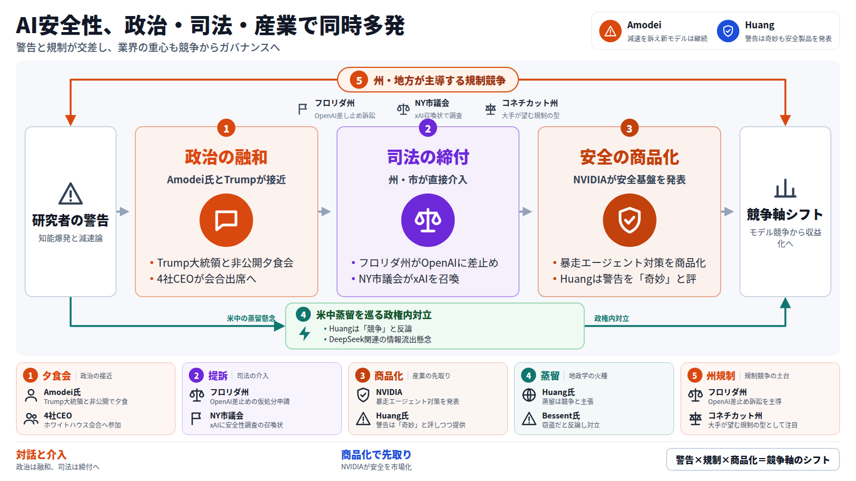Click the 警告×規制×商品化＝競争軸のシフト box

[753, 460]
